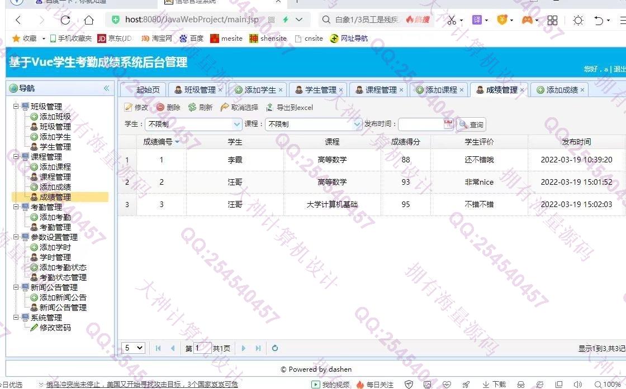Select row with score 88 for 李霞
Viewport: 626px width, 389px height.
pos(372,160)
